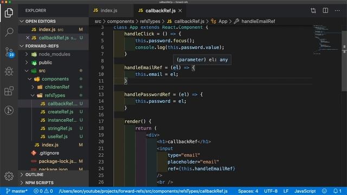Click the EXPLORER panel title
The image size is (347, 195).
click(x=36, y=10)
